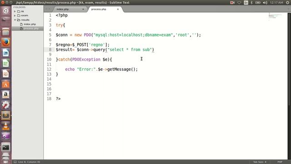Viewport: 291px width, 164px height.
Task: Open the En keyboard layout indicator
Action: coord(246,3)
